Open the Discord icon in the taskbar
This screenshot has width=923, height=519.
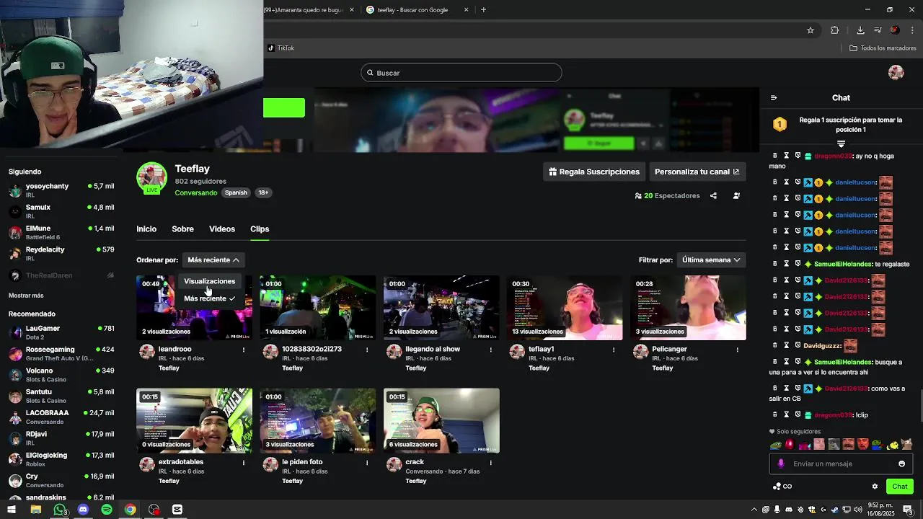[83, 510]
